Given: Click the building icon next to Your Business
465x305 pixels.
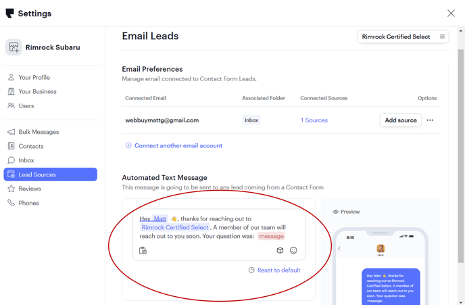Looking at the screenshot, I should (x=11, y=91).
